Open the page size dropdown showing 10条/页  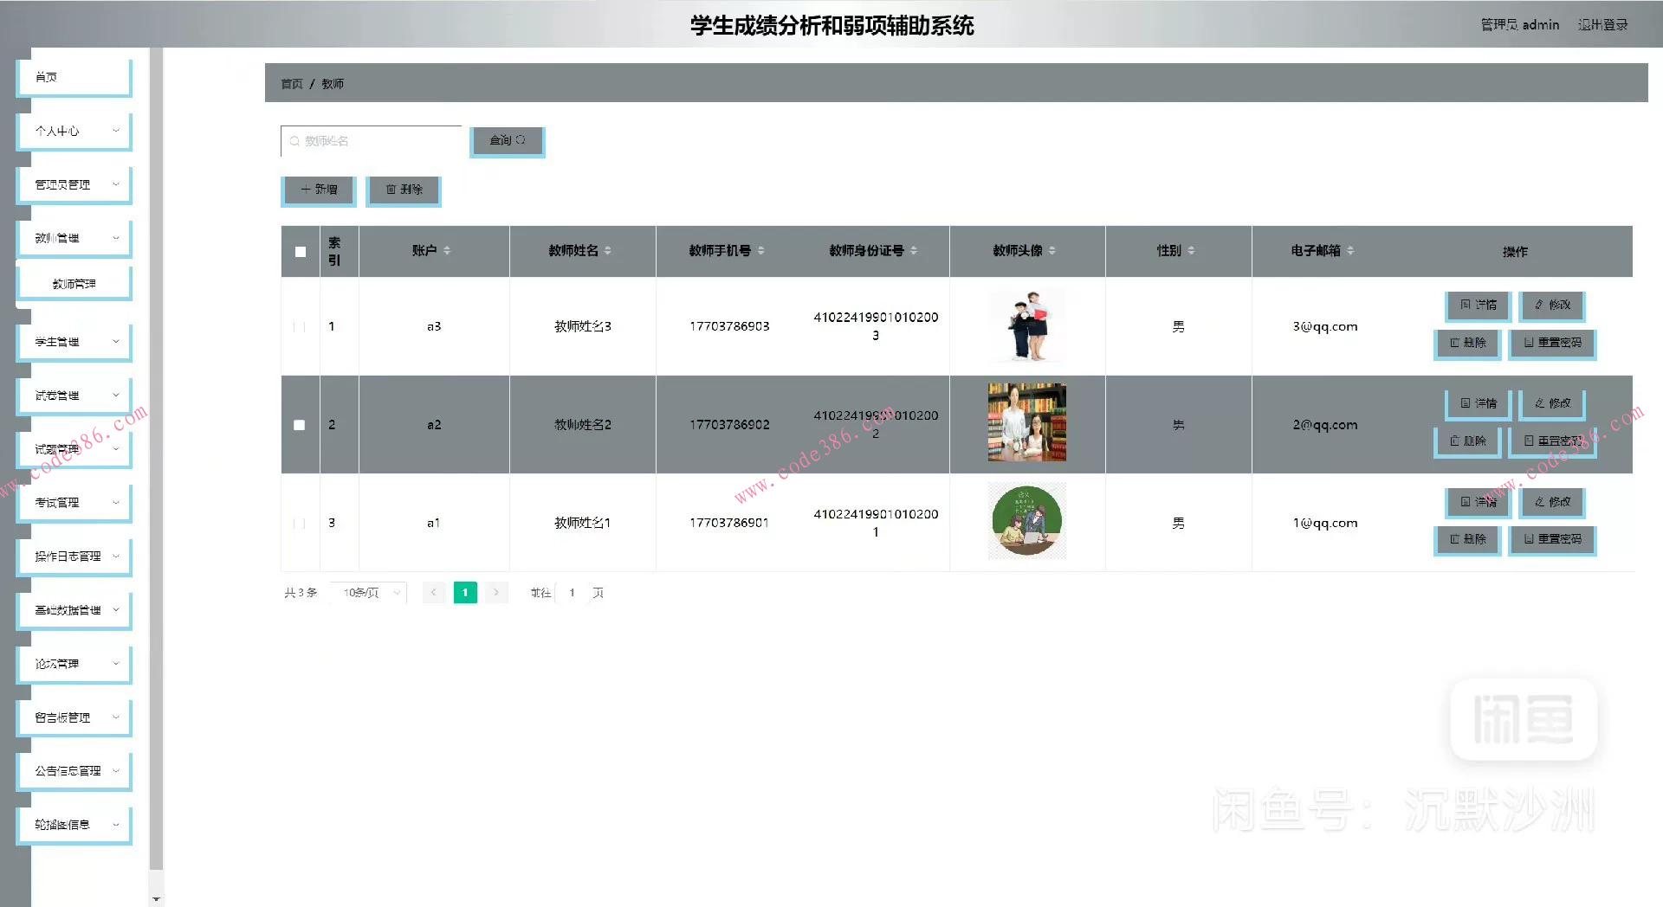tap(367, 593)
